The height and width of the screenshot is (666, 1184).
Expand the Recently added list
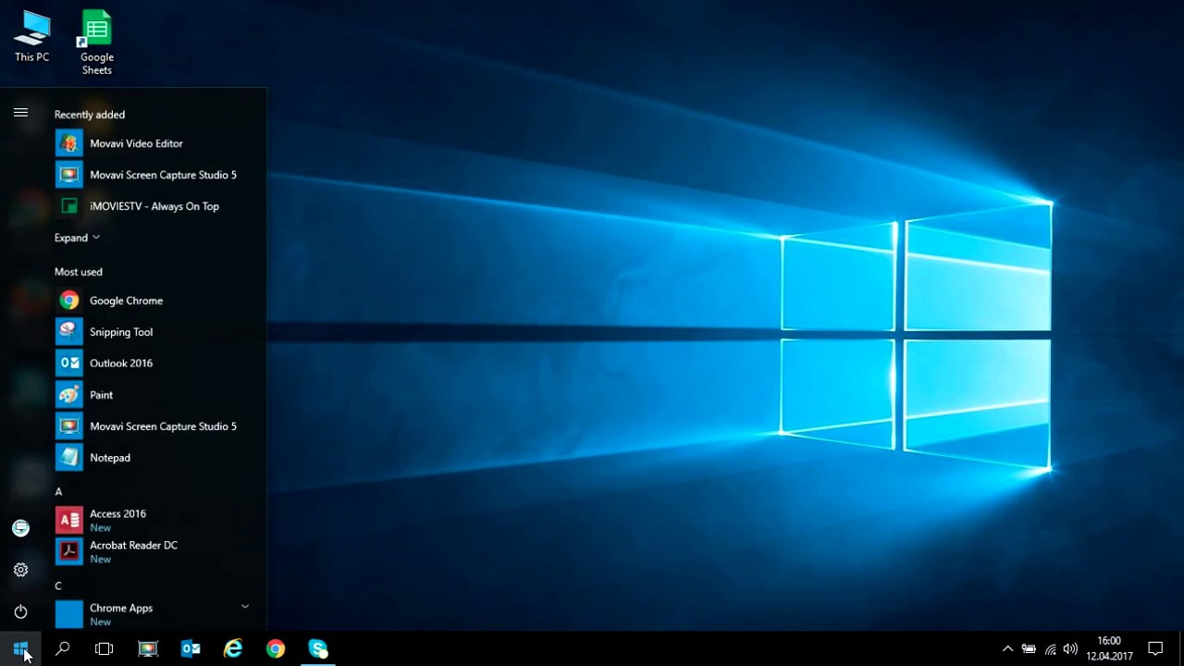(x=77, y=238)
